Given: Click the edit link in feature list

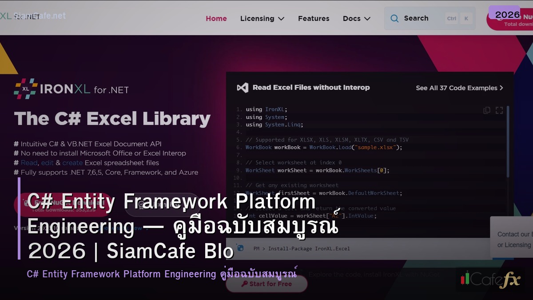Looking at the screenshot, I should [48, 162].
